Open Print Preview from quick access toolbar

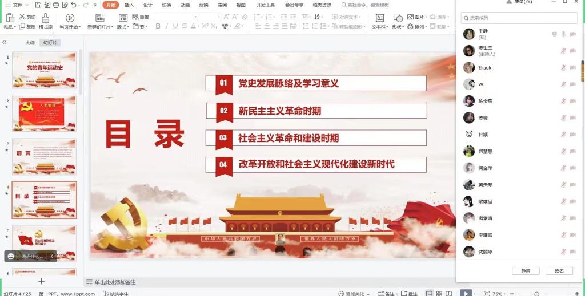coord(65,5)
